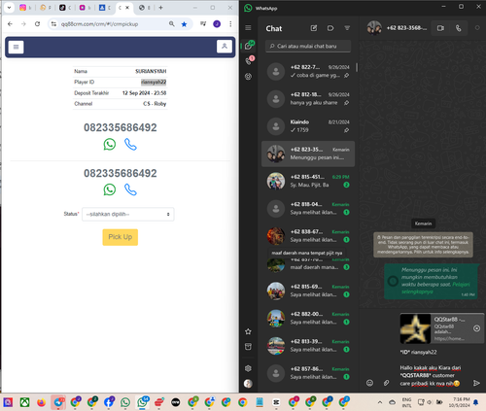The width and height of the screenshot is (486, 411).
Task: Open the CRM user profile icon
Action: tap(225, 47)
